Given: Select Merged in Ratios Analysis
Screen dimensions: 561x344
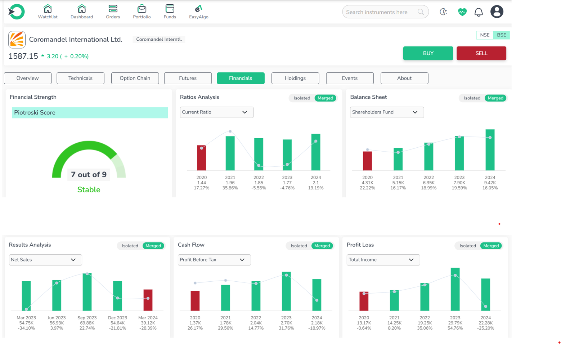Looking at the screenshot, I should [x=325, y=98].
